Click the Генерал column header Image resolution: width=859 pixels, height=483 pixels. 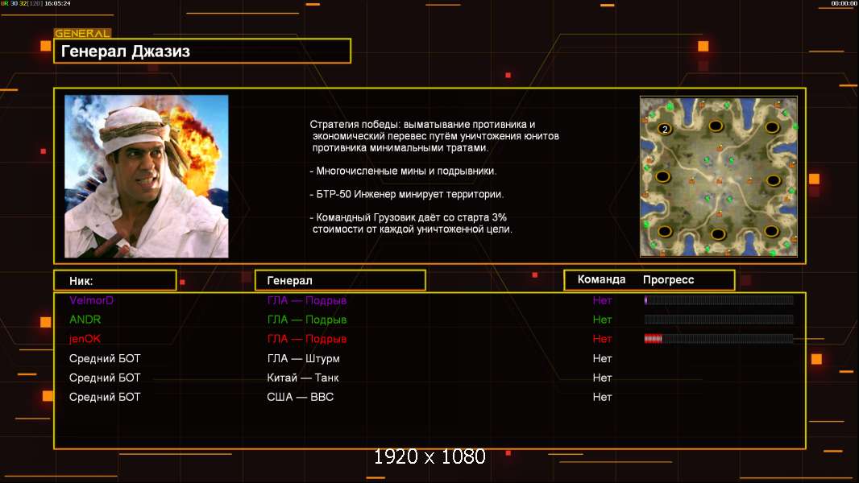click(x=340, y=281)
